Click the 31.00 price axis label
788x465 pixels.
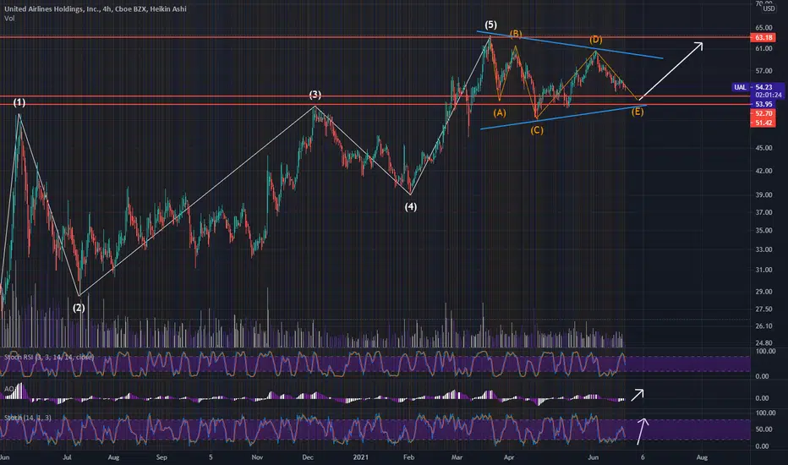763,270
